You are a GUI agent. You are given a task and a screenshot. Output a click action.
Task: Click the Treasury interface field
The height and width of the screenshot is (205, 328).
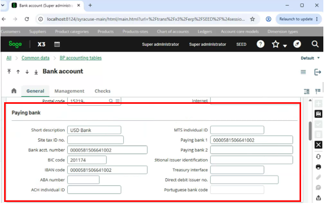237,170
